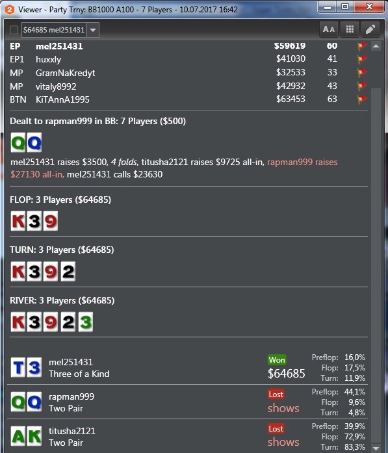Click the AA font size icon
Viewport: 388px width, 453px height.
329,29
